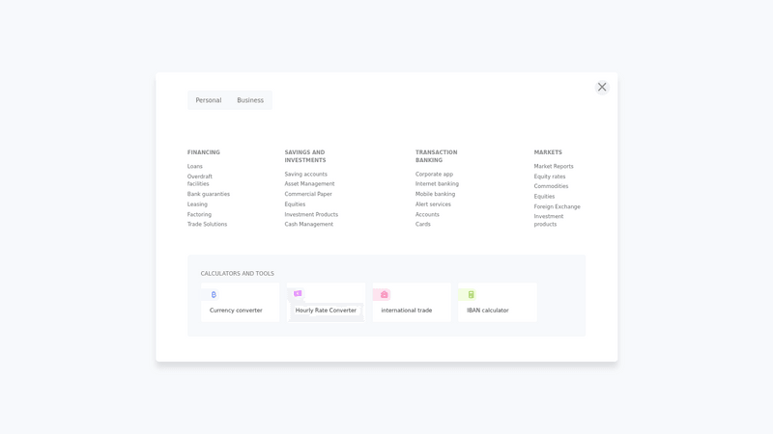Click the international trade pink icon
This screenshot has height=434, width=773.
(x=384, y=295)
